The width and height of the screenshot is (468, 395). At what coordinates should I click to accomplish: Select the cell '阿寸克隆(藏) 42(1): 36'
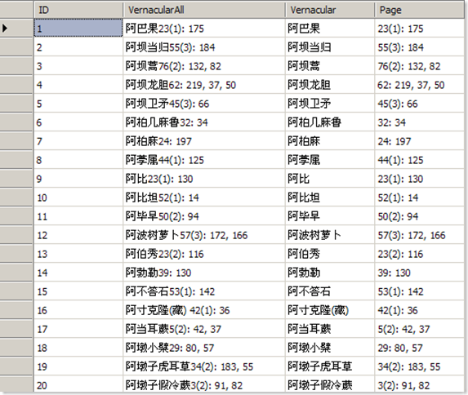pyautogui.click(x=204, y=310)
